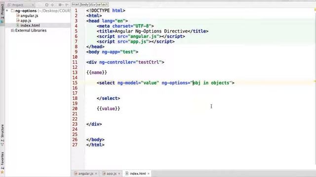Select index.html in the project tree
This screenshot has height=177, width=316.
click(x=30, y=26)
